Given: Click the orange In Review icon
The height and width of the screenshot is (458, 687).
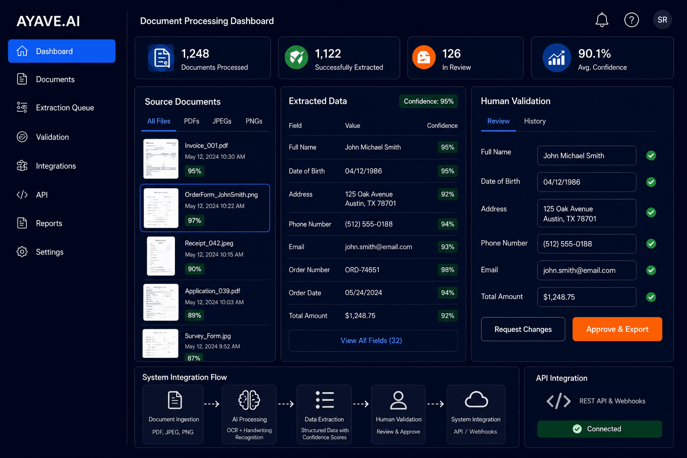Looking at the screenshot, I should (x=424, y=57).
